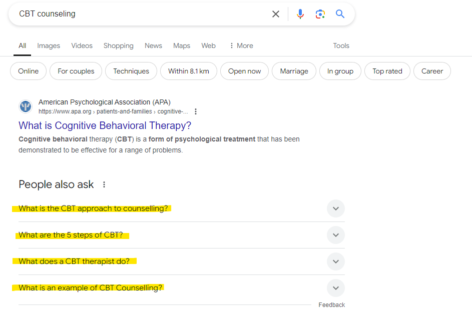Open search Tools options
The width and height of the screenshot is (472, 327).
click(341, 45)
